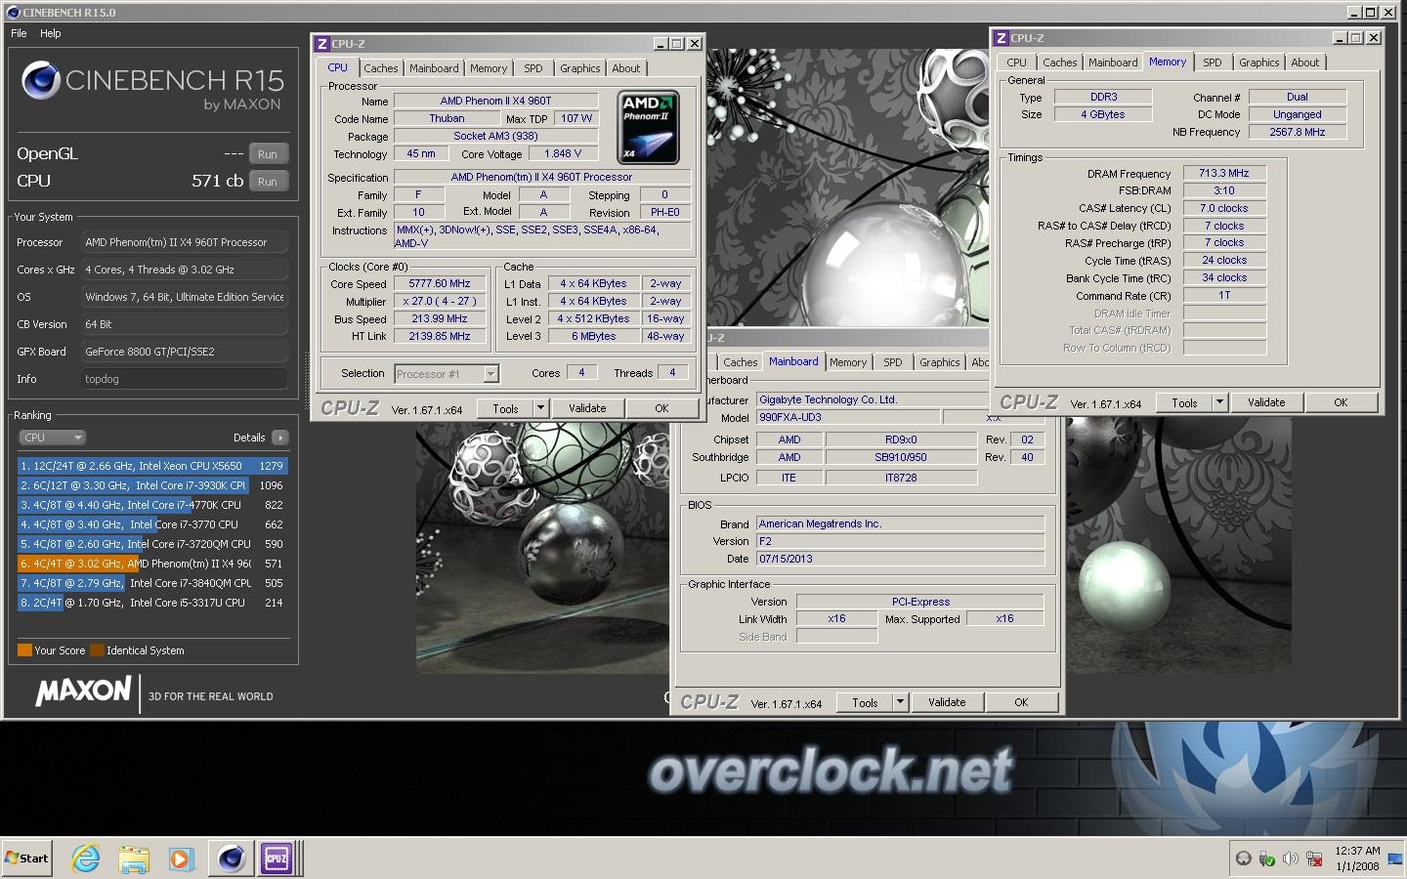Click the network tray icon
Screen dimensions: 1407x879
(x=1316, y=858)
